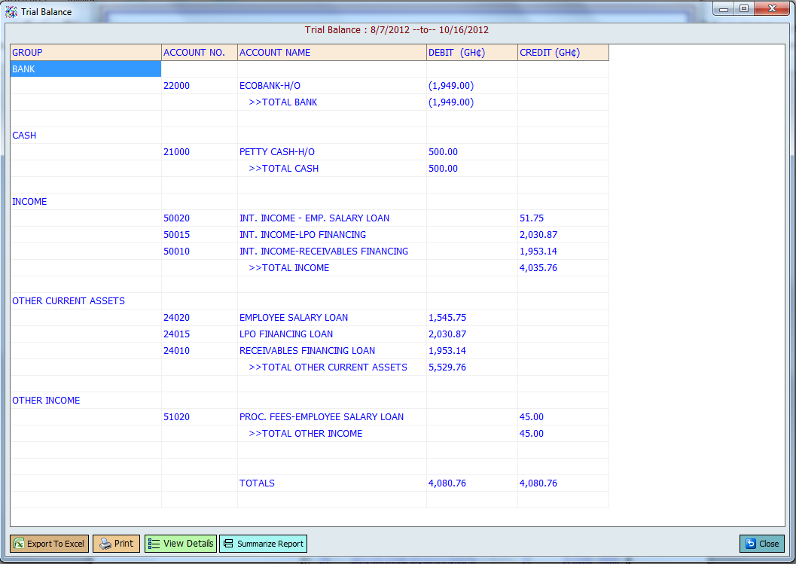Click account number 50020
796x564 pixels.
click(177, 218)
